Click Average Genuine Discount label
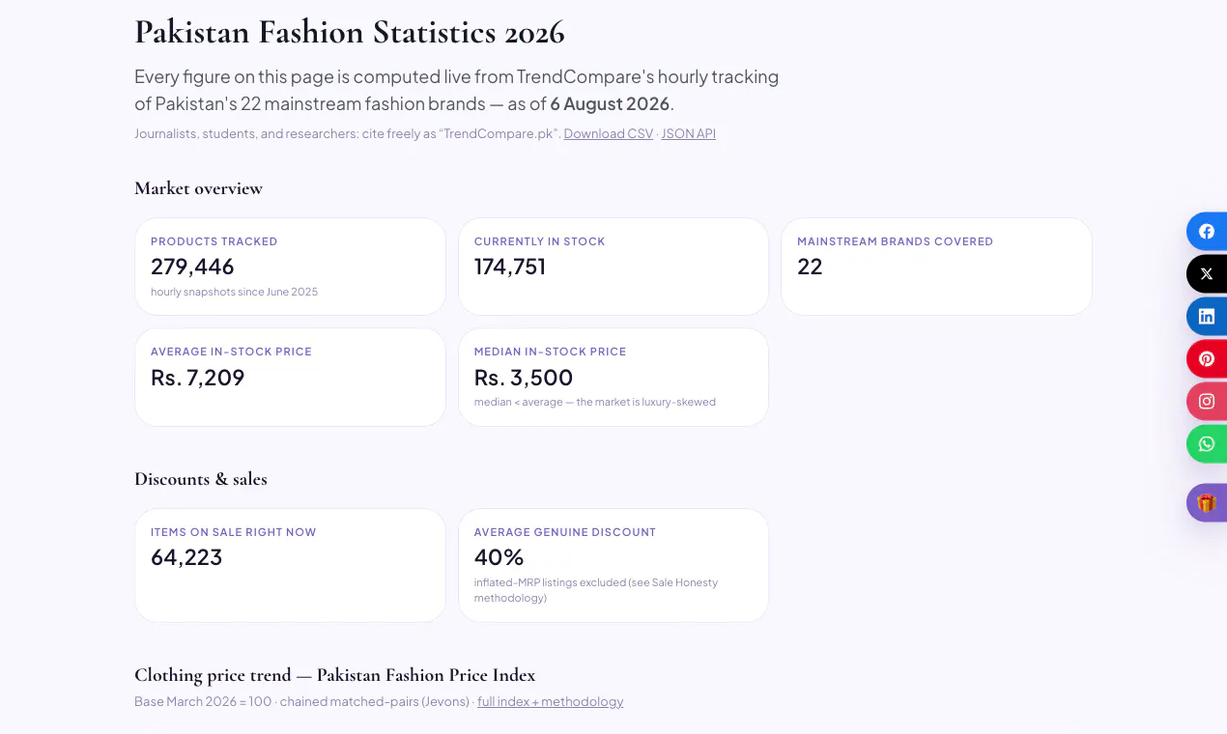 pos(565,532)
